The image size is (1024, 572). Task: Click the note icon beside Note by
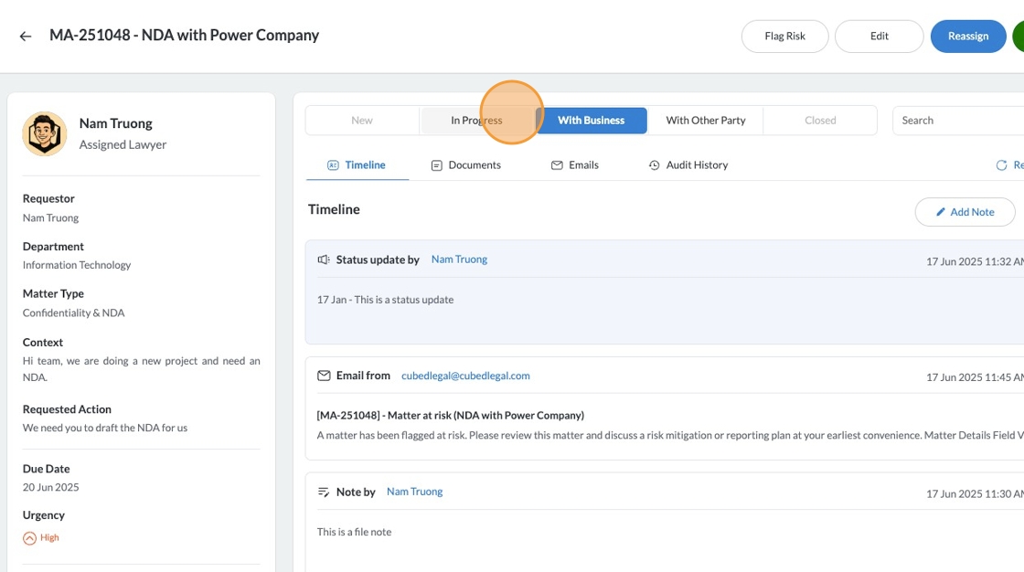tap(324, 492)
